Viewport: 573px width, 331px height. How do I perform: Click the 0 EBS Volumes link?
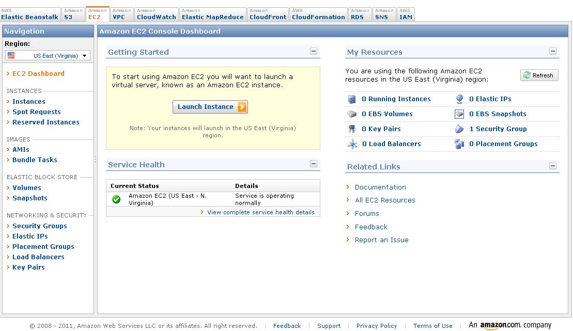pos(387,114)
